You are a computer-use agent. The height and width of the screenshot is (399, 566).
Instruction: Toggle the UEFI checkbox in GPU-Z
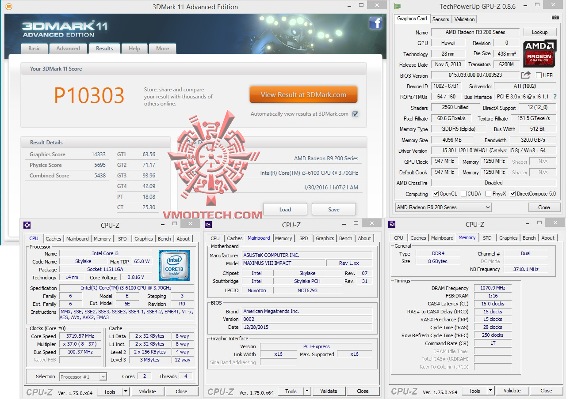pos(539,75)
